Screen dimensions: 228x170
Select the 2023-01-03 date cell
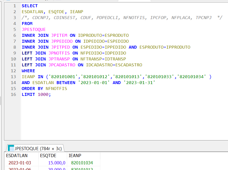point(20,163)
